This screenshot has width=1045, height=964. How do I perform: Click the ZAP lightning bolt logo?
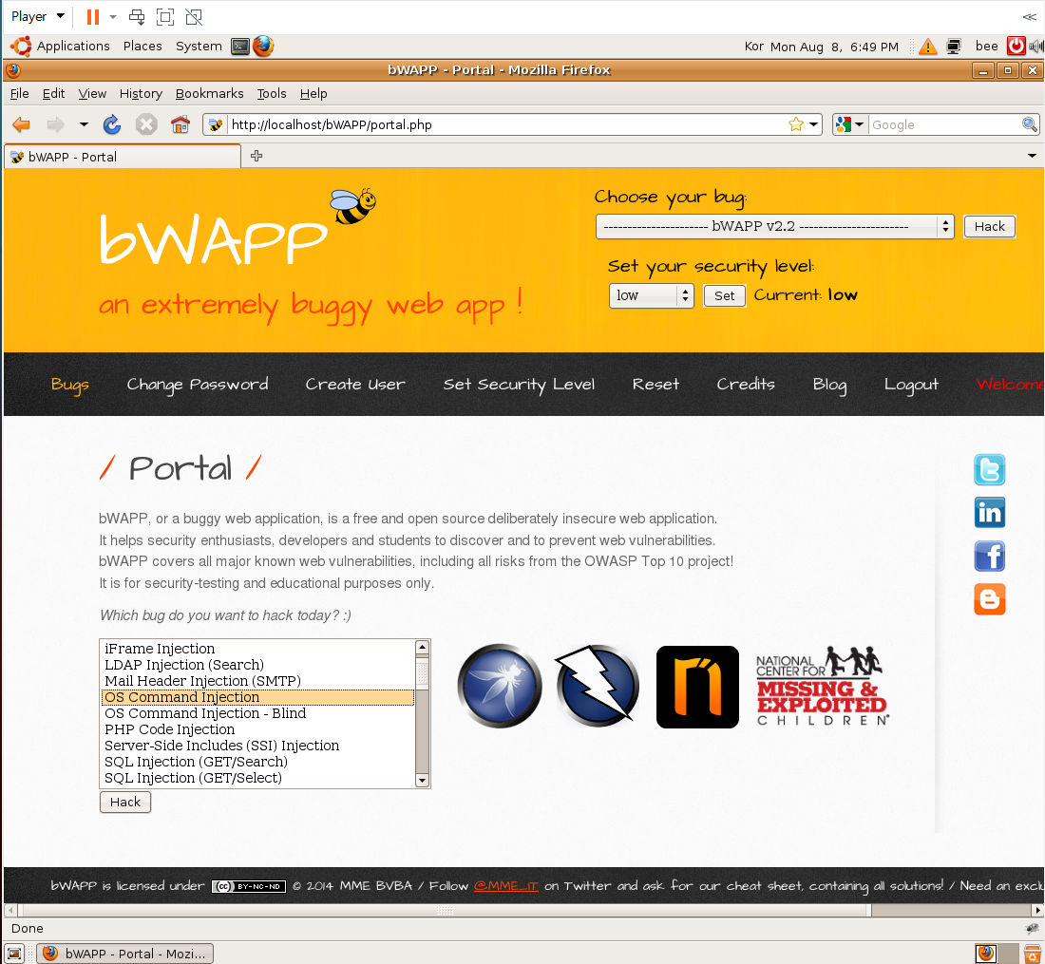pos(598,686)
